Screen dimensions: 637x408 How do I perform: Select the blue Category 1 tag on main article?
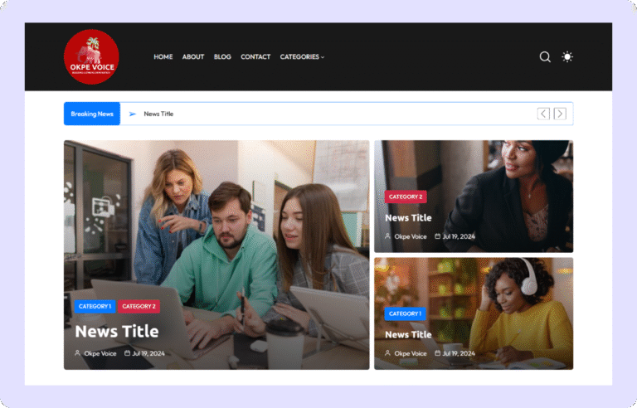(95, 306)
